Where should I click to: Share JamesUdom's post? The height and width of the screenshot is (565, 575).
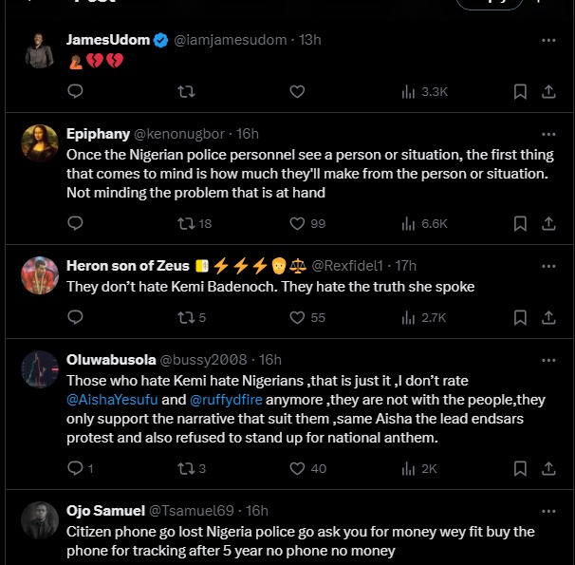pos(548,91)
